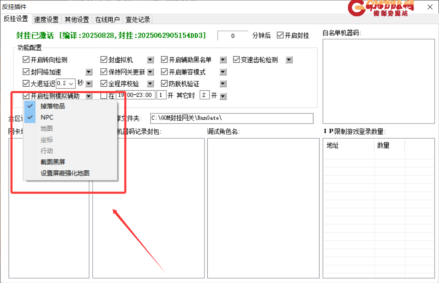Choose 设置屏蔽强化地图 menu entry

click(x=65, y=173)
